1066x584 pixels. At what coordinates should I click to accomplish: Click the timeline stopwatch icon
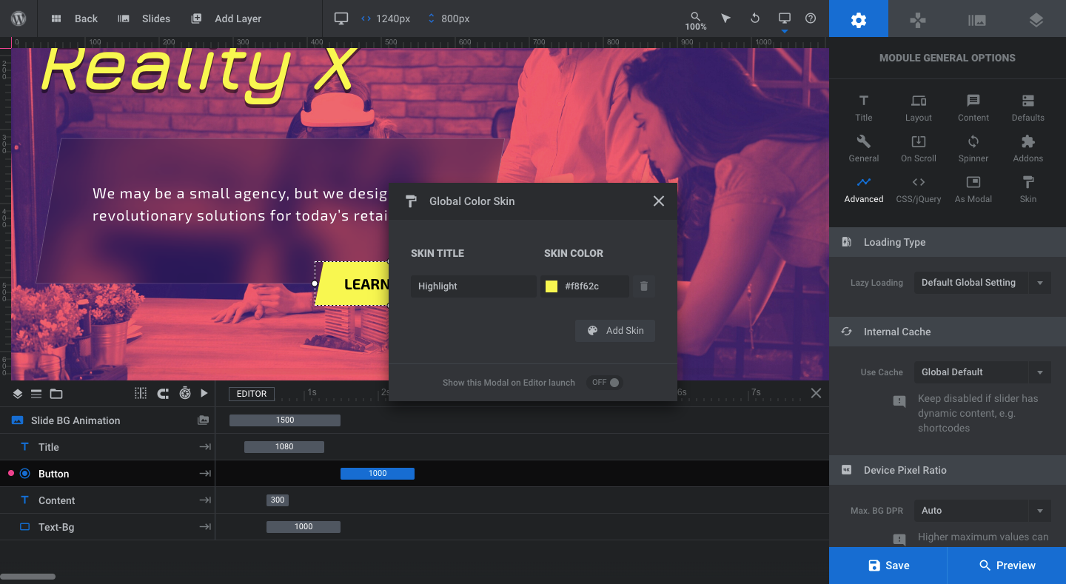coord(185,394)
